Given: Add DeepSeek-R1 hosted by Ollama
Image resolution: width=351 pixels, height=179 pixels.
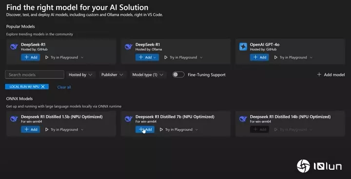Looking at the screenshot, I should tap(147, 58).
